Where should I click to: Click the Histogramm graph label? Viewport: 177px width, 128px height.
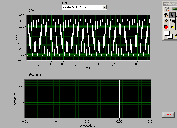[34, 74]
